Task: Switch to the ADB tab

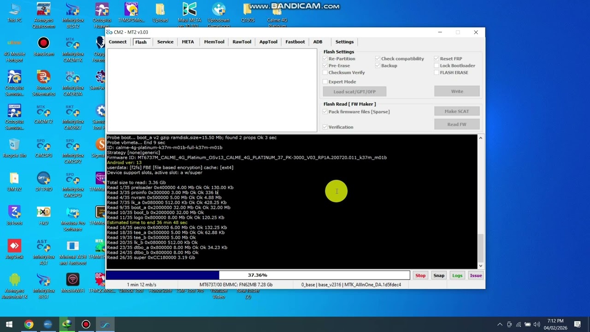Action: (x=318, y=42)
